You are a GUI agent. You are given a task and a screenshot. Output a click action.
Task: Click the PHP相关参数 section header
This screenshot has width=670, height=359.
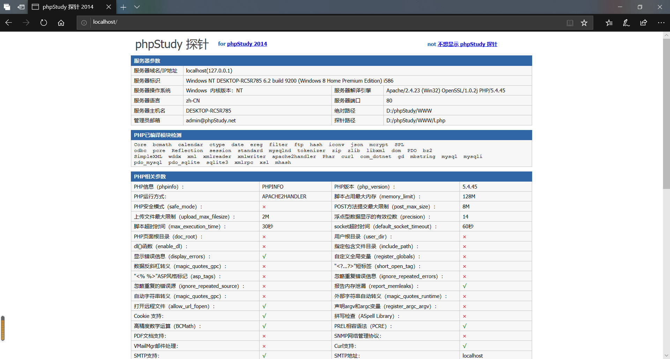332,177
